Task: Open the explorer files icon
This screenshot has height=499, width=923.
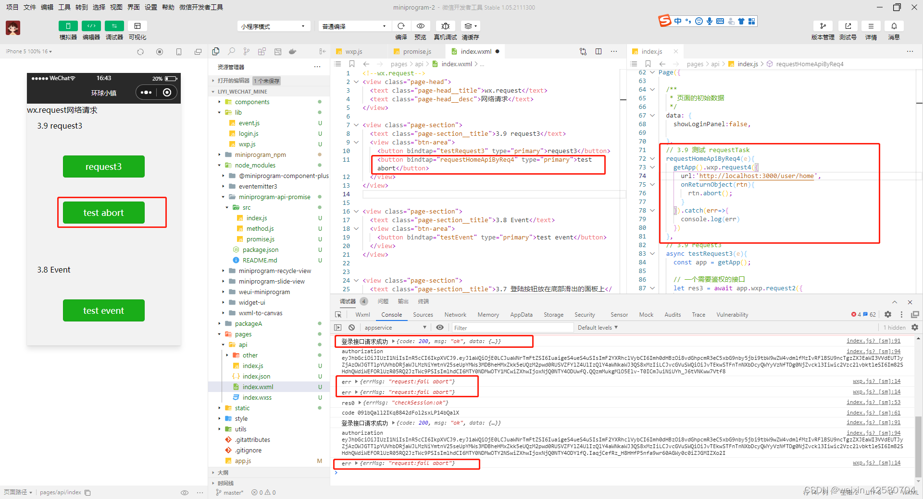Action: pyautogui.click(x=216, y=51)
